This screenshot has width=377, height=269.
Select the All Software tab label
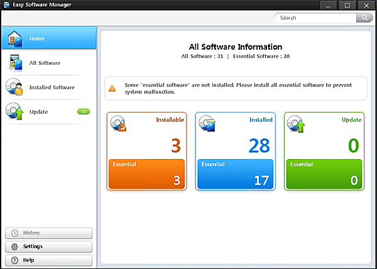click(45, 63)
